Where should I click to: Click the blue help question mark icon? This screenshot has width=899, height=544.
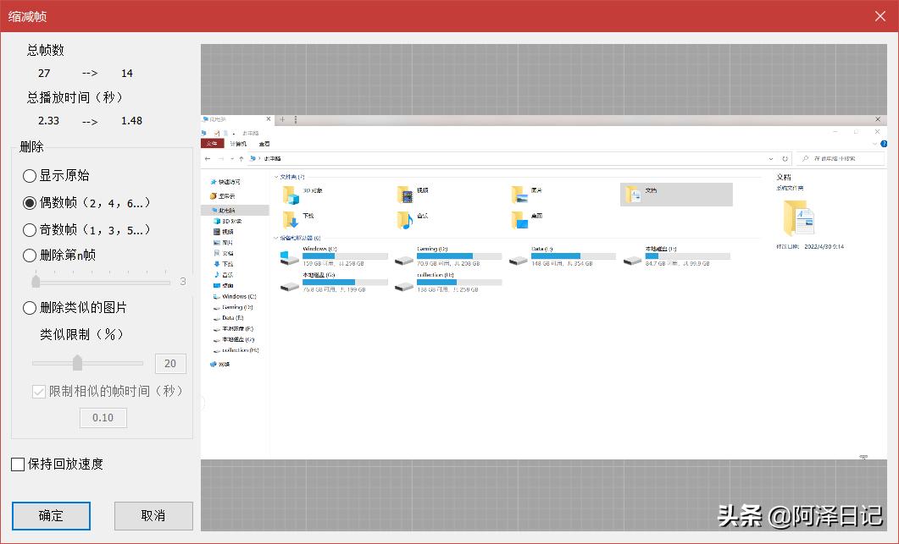click(x=884, y=144)
